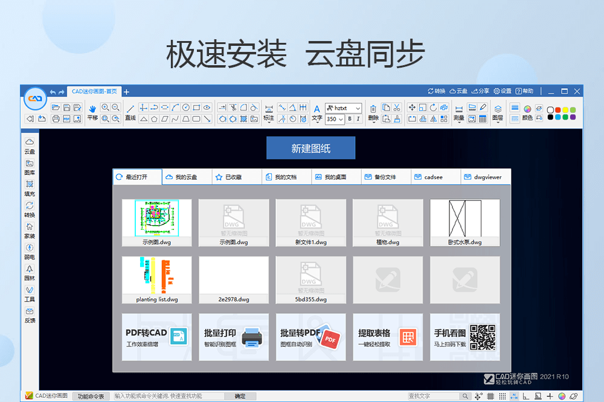Open the 测量 measure dropdown options
The image size is (604, 402).
[459, 122]
